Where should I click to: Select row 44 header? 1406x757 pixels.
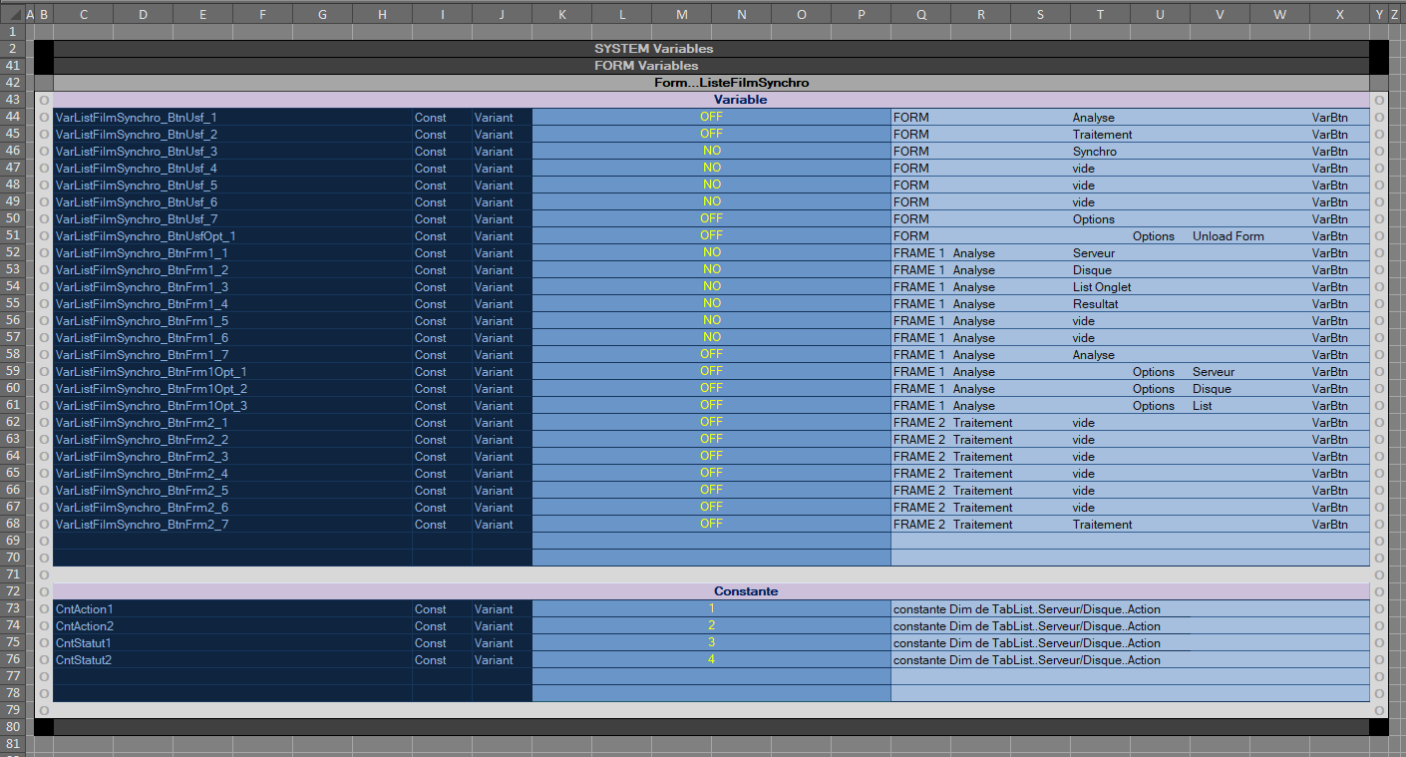pos(12,118)
